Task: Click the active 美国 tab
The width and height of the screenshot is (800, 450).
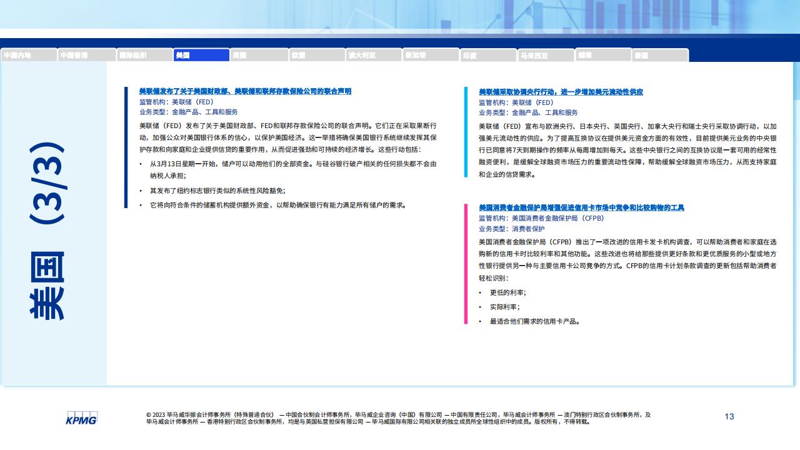Action: point(202,55)
